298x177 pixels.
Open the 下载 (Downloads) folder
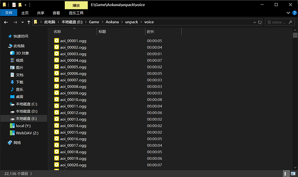(x=19, y=82)
